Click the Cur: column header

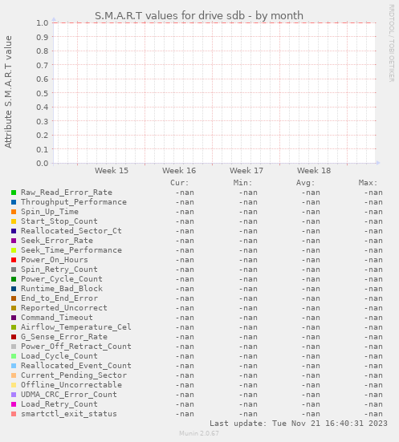point(180,183)
